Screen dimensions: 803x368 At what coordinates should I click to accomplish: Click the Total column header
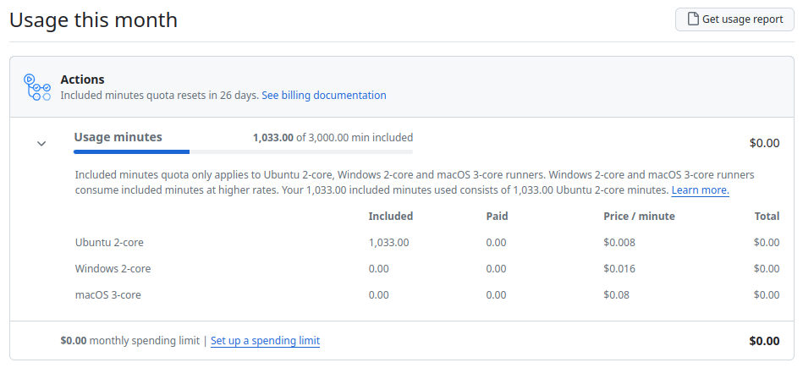[767, 216]
